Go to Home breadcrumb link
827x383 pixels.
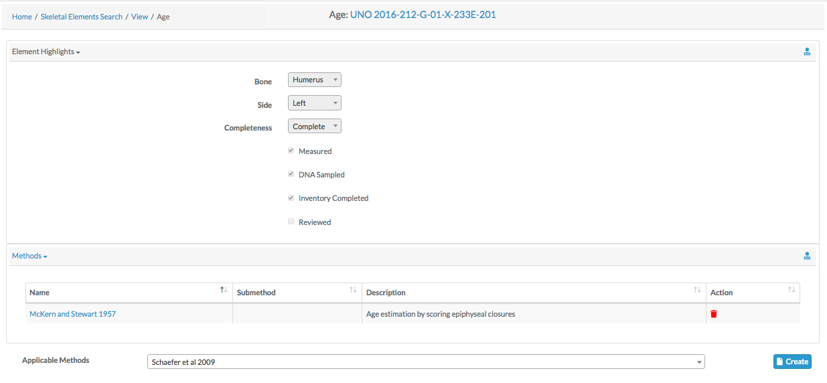click(22, 17)
